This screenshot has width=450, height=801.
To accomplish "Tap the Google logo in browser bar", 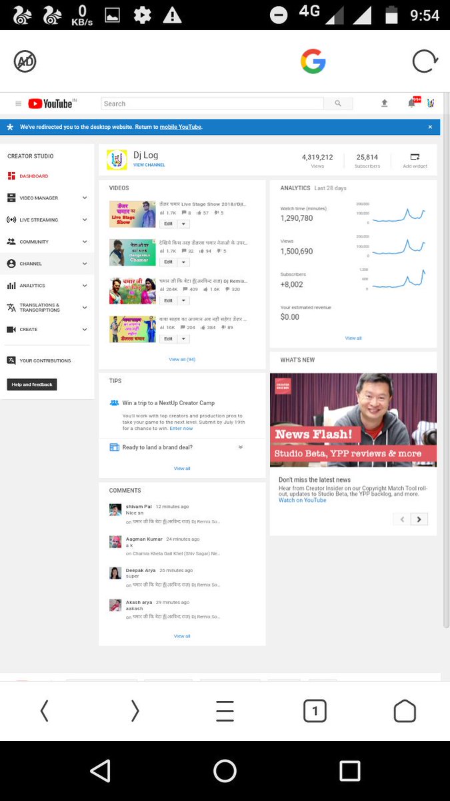I will pyautogui.click(x=313, y=62).
